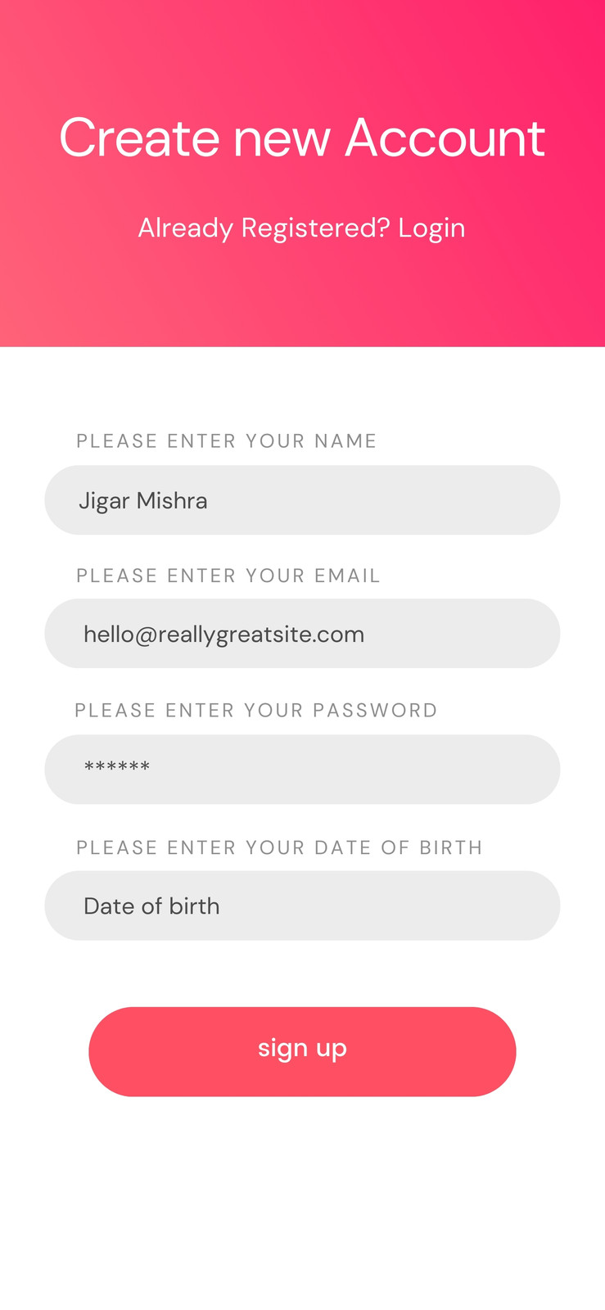
Task: Click the Login link in header
Action: 431,228
